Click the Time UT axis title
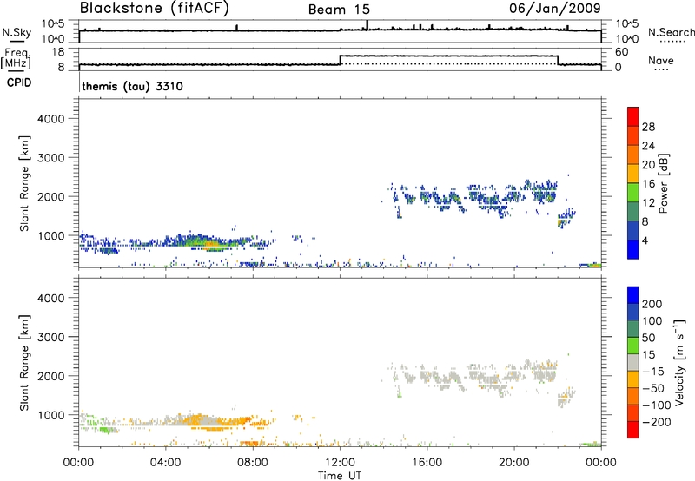 point(340,475)
